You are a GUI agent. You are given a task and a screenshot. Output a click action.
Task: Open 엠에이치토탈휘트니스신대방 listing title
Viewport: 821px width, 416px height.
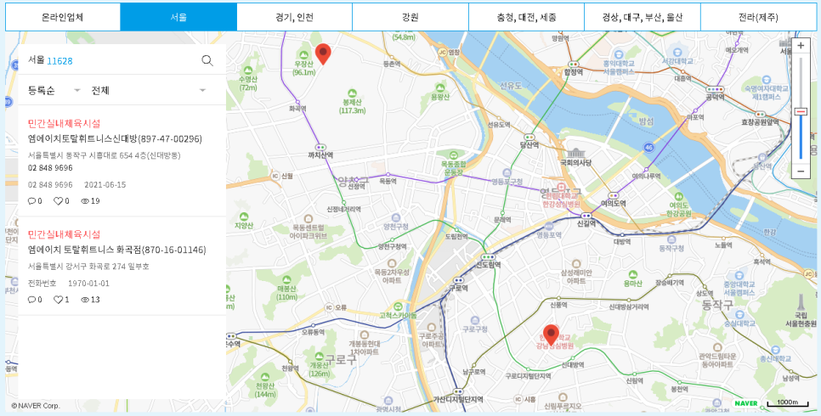(x=115, y=139)
